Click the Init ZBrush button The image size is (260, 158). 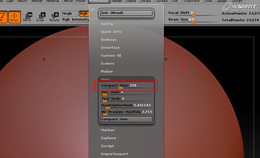click(126, 13)
